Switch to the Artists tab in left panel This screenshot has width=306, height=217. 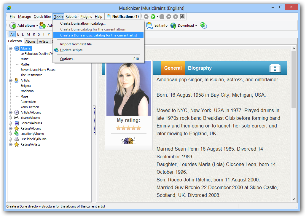[x=44, y=42]
